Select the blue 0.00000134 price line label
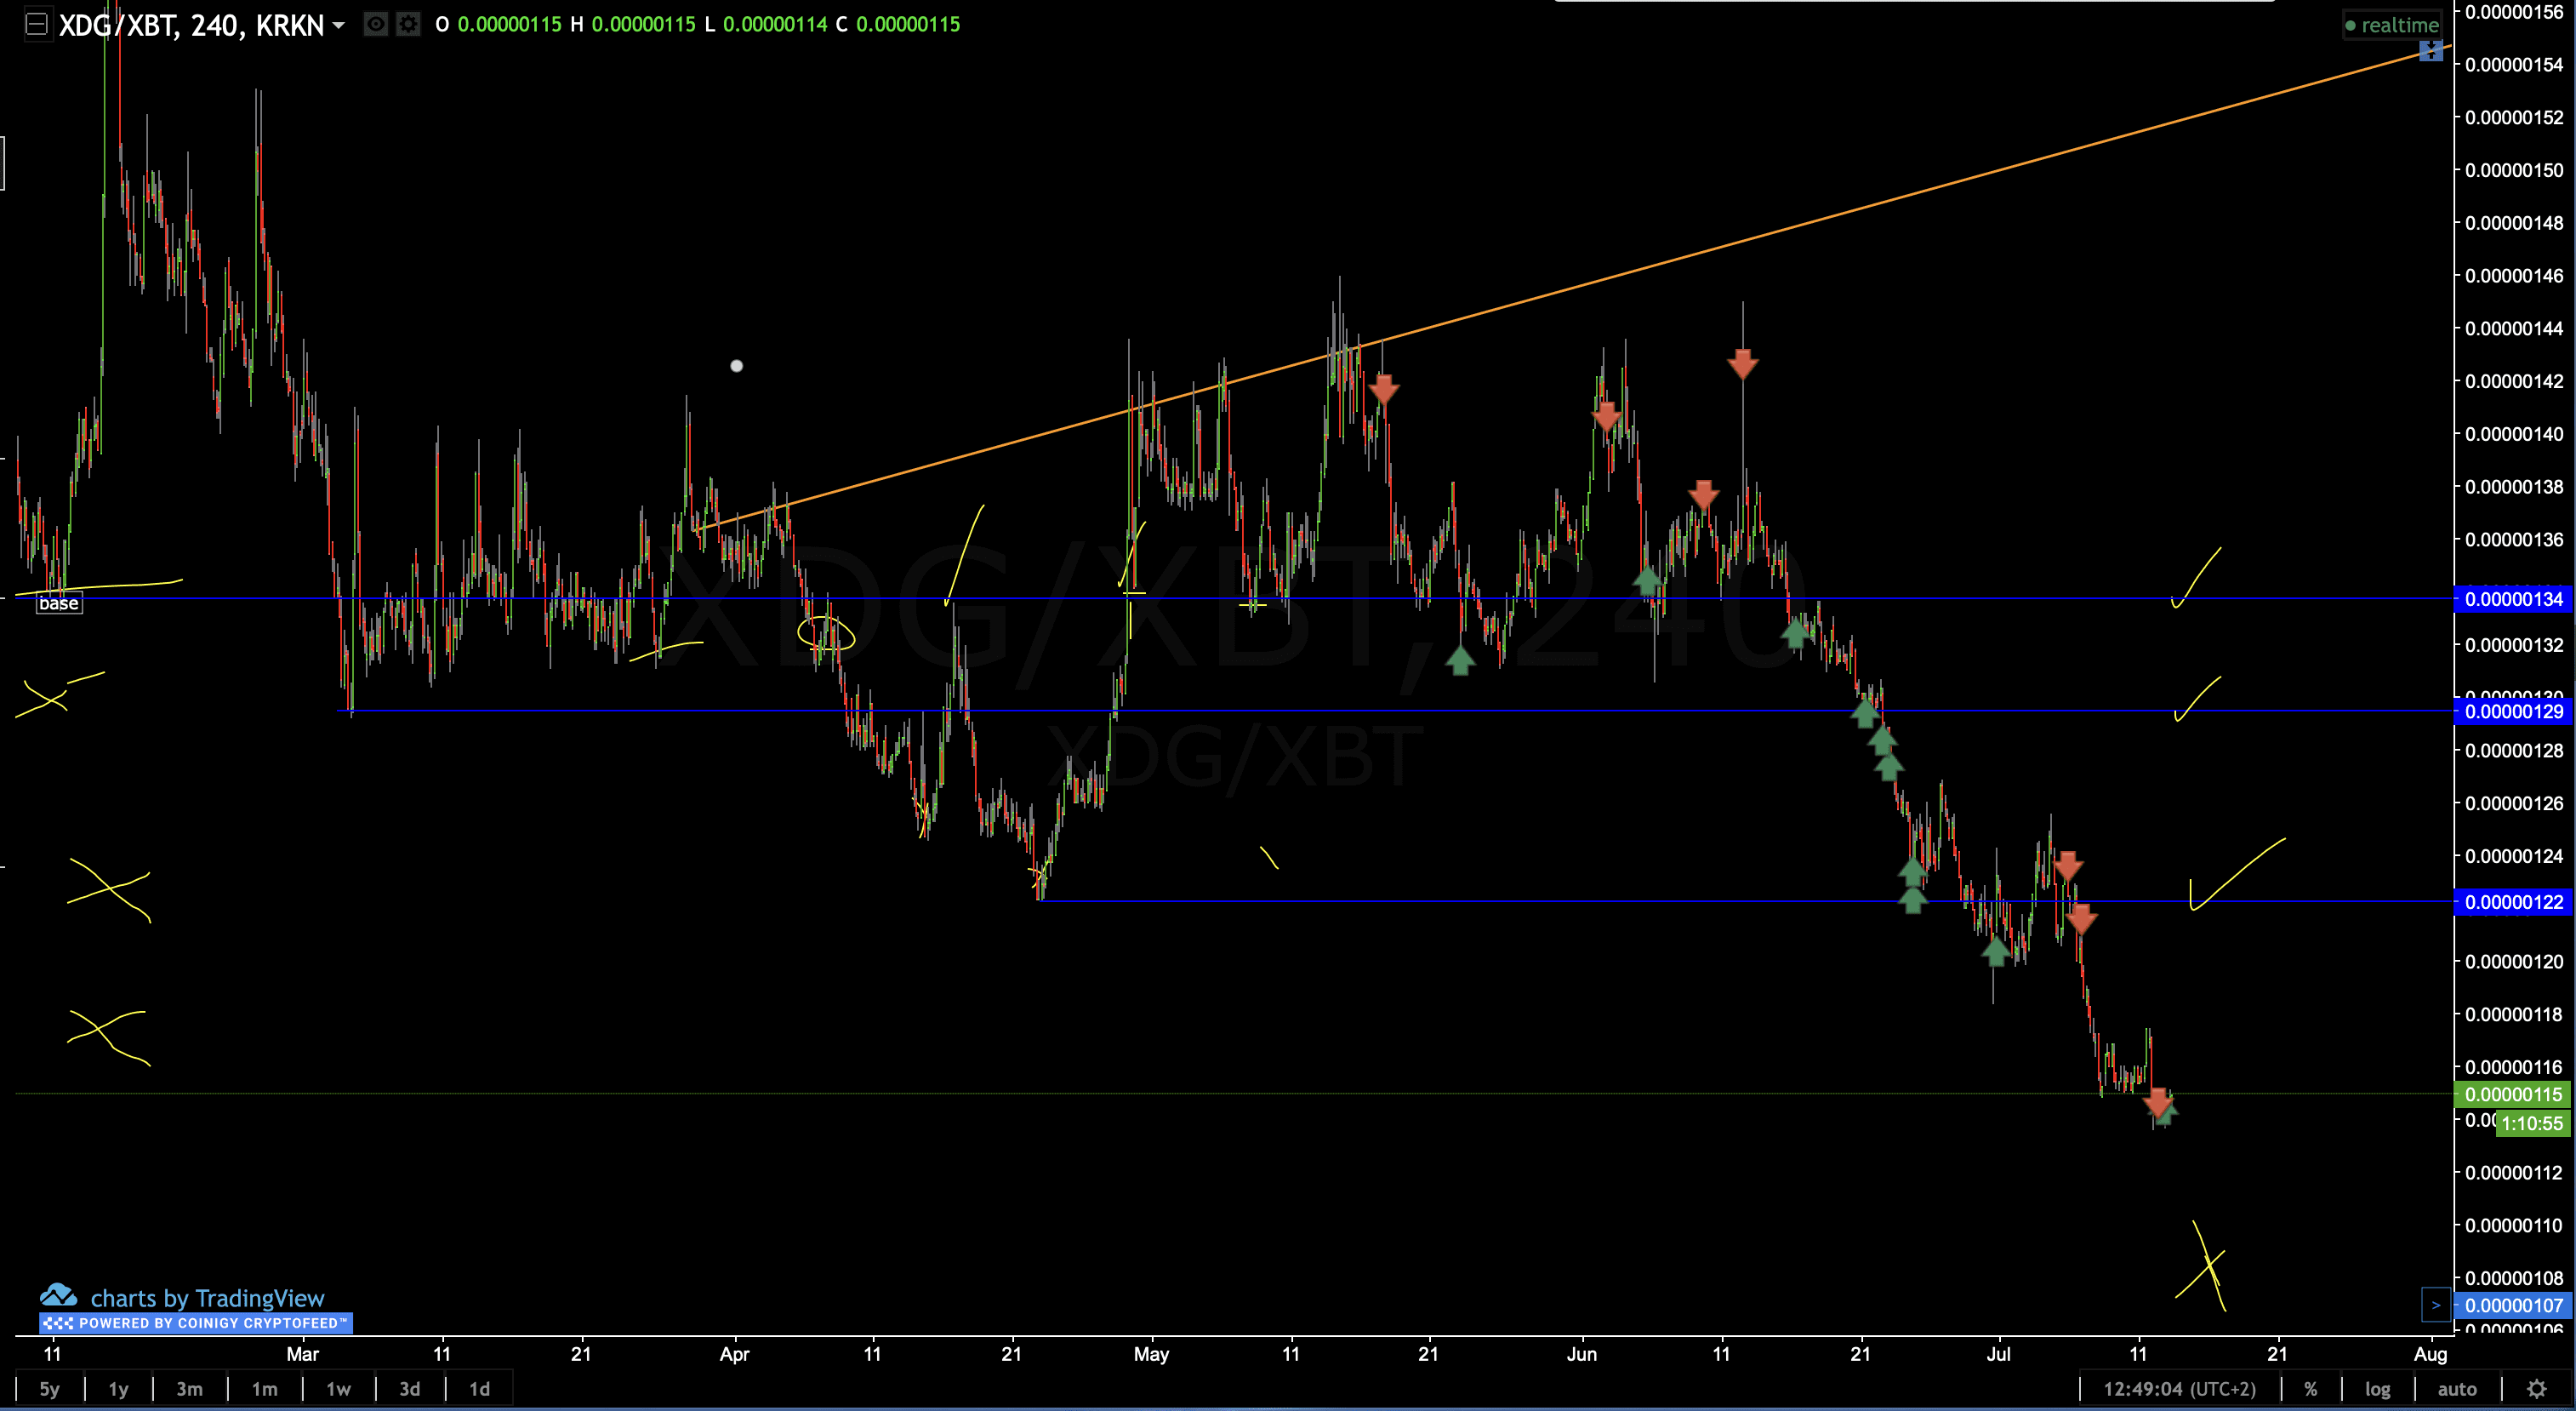The image size is (2576, 1411). click(x=2513, y=599)
